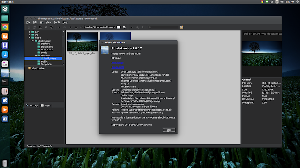Click the Home folder toolbar icon
Screen dimensions: 300x168
coord(76,27)
